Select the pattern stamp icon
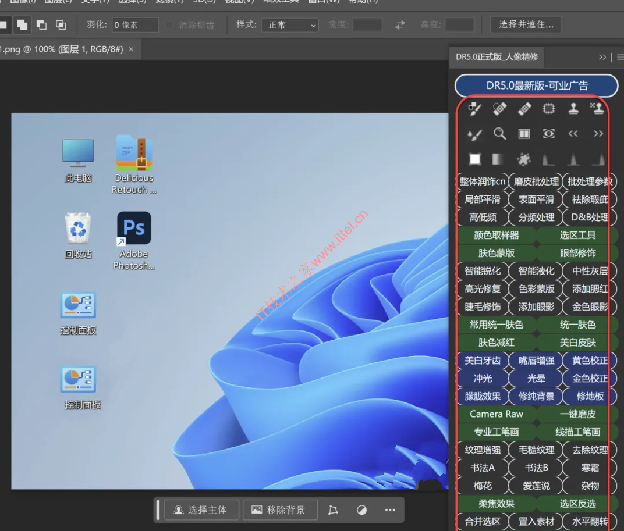The height and width of the screenshot is (531, 624). click(x=597, y=109)
